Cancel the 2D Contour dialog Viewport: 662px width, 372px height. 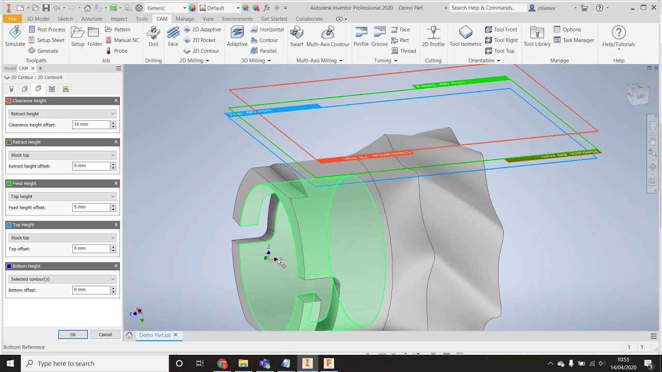pyautogui.click(x=106, y=335)
